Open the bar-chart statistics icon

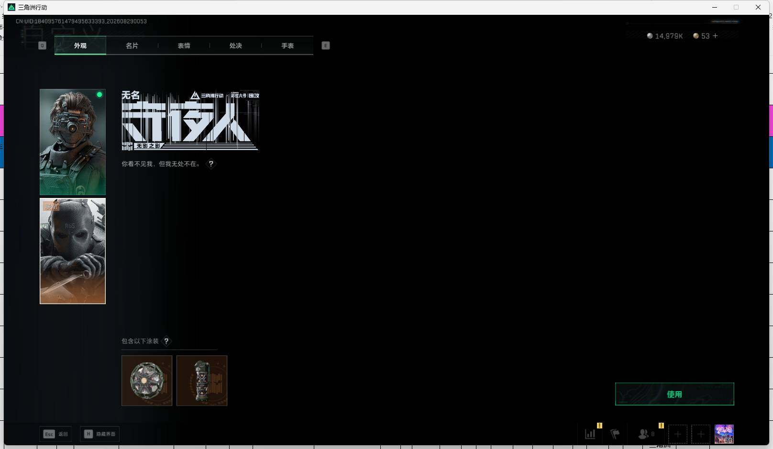pos(590,434)
